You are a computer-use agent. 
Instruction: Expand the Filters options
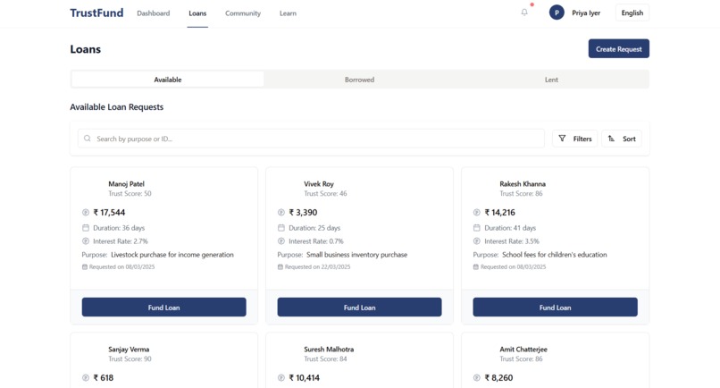tap(575, 139)
